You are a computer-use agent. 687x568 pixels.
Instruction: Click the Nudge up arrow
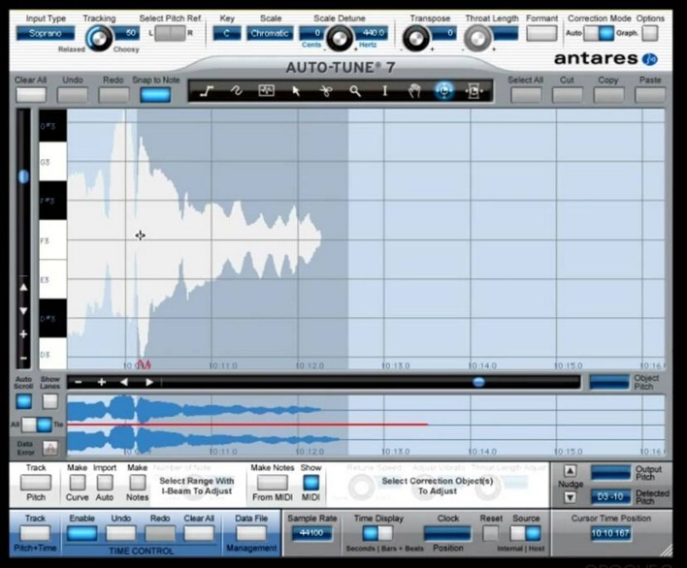pos(570,471)
